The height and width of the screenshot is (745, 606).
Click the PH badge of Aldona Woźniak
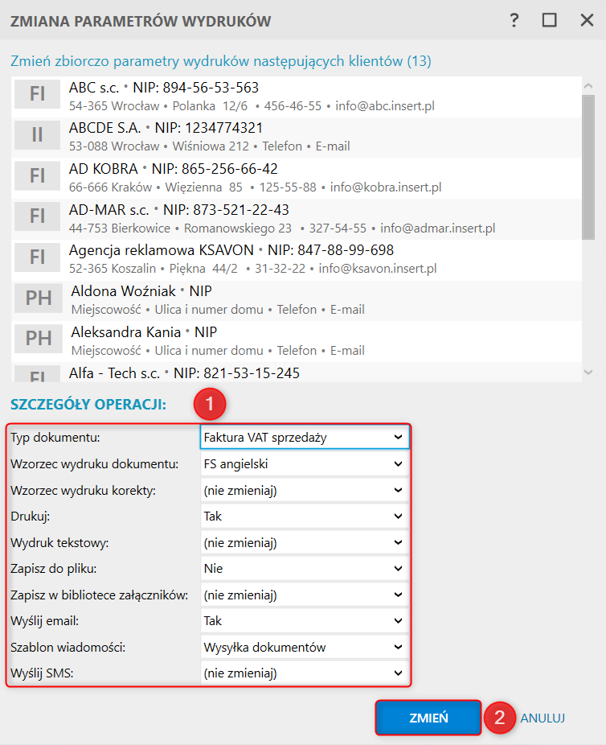(x=39, y=298)
